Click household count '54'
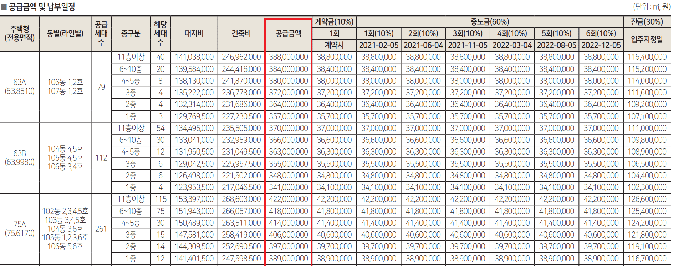This screenshot has height=266, width=673. [x=160, y=128]
